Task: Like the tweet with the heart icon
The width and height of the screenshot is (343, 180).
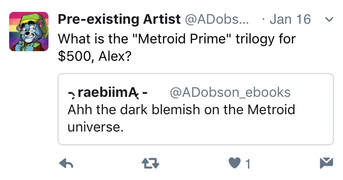Action: (x=235, y=163)
